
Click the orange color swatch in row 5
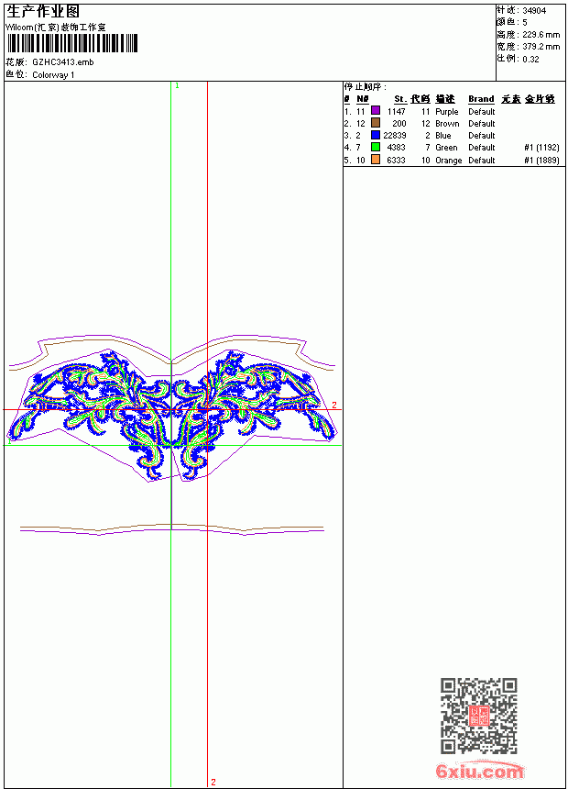pos(375,160)
